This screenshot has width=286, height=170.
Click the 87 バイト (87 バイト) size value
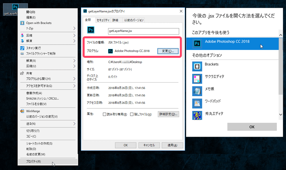click(120, 69)
